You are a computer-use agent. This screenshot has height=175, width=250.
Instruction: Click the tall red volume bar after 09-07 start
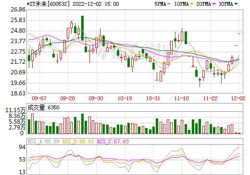32,124
